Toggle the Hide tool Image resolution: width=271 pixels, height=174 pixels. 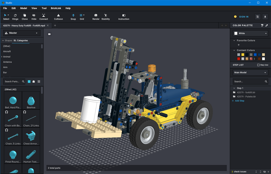click(34, 17)
